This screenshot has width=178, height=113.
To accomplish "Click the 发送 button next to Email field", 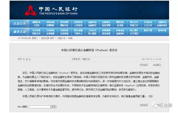I will [53, 107].
